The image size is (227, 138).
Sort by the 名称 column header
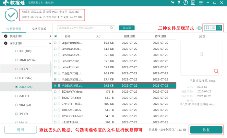point(67,36)
